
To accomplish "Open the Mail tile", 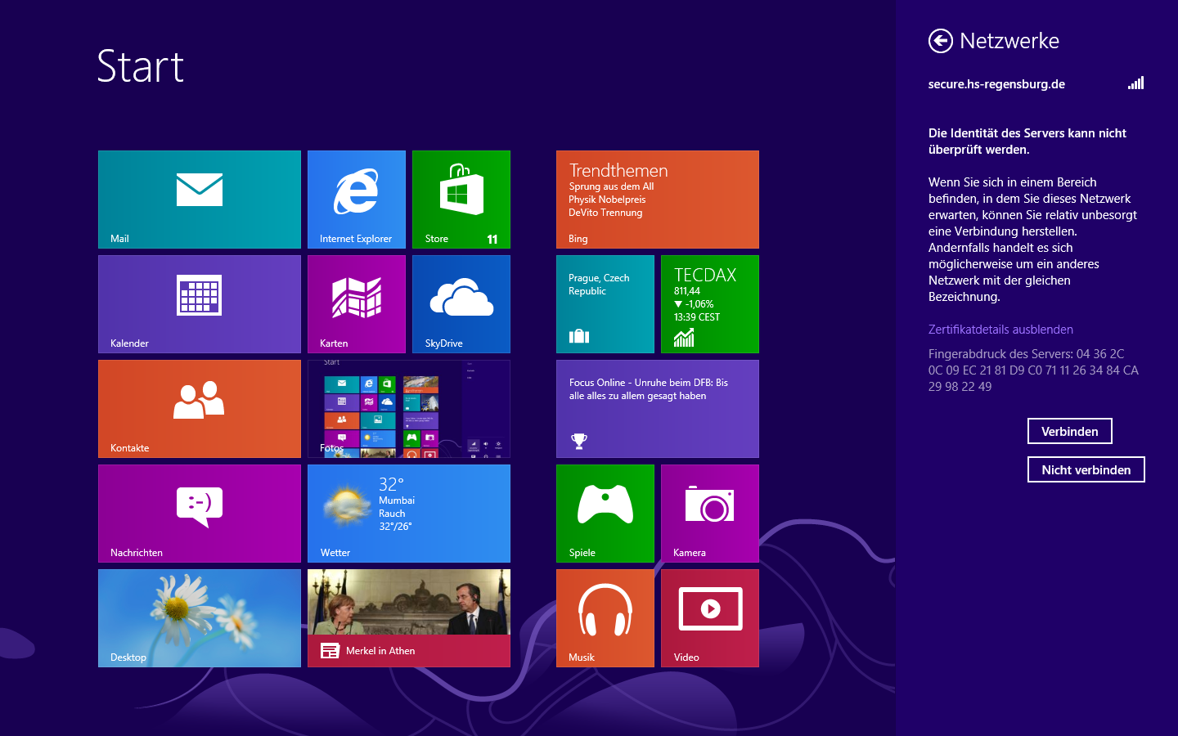I will [x=200, y=200].
